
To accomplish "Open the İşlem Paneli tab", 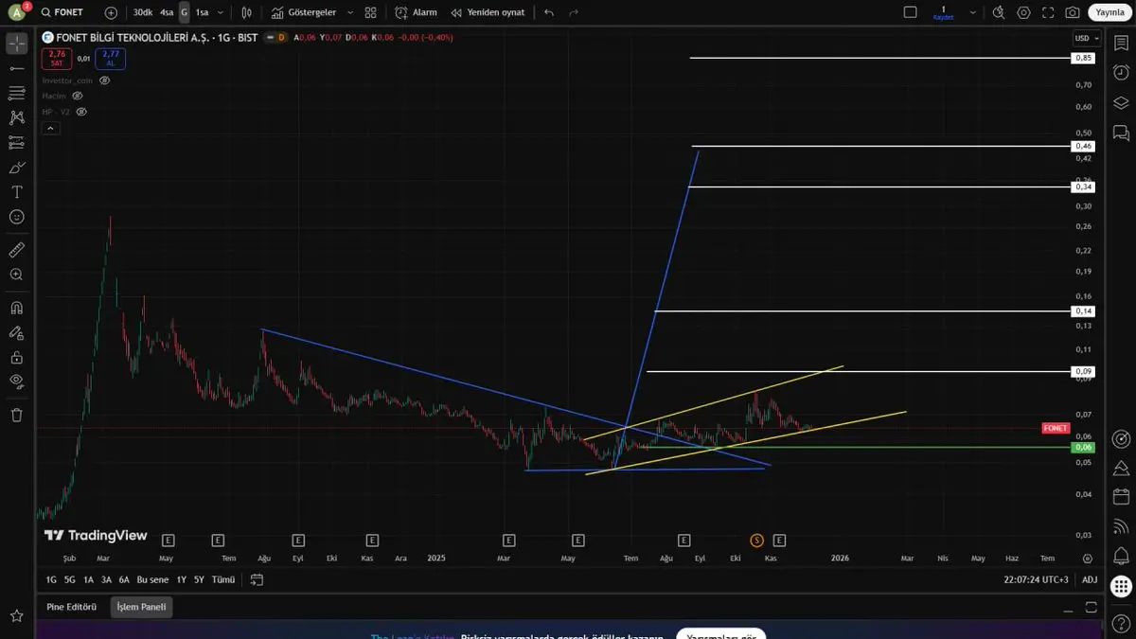I will pos(141,607).
